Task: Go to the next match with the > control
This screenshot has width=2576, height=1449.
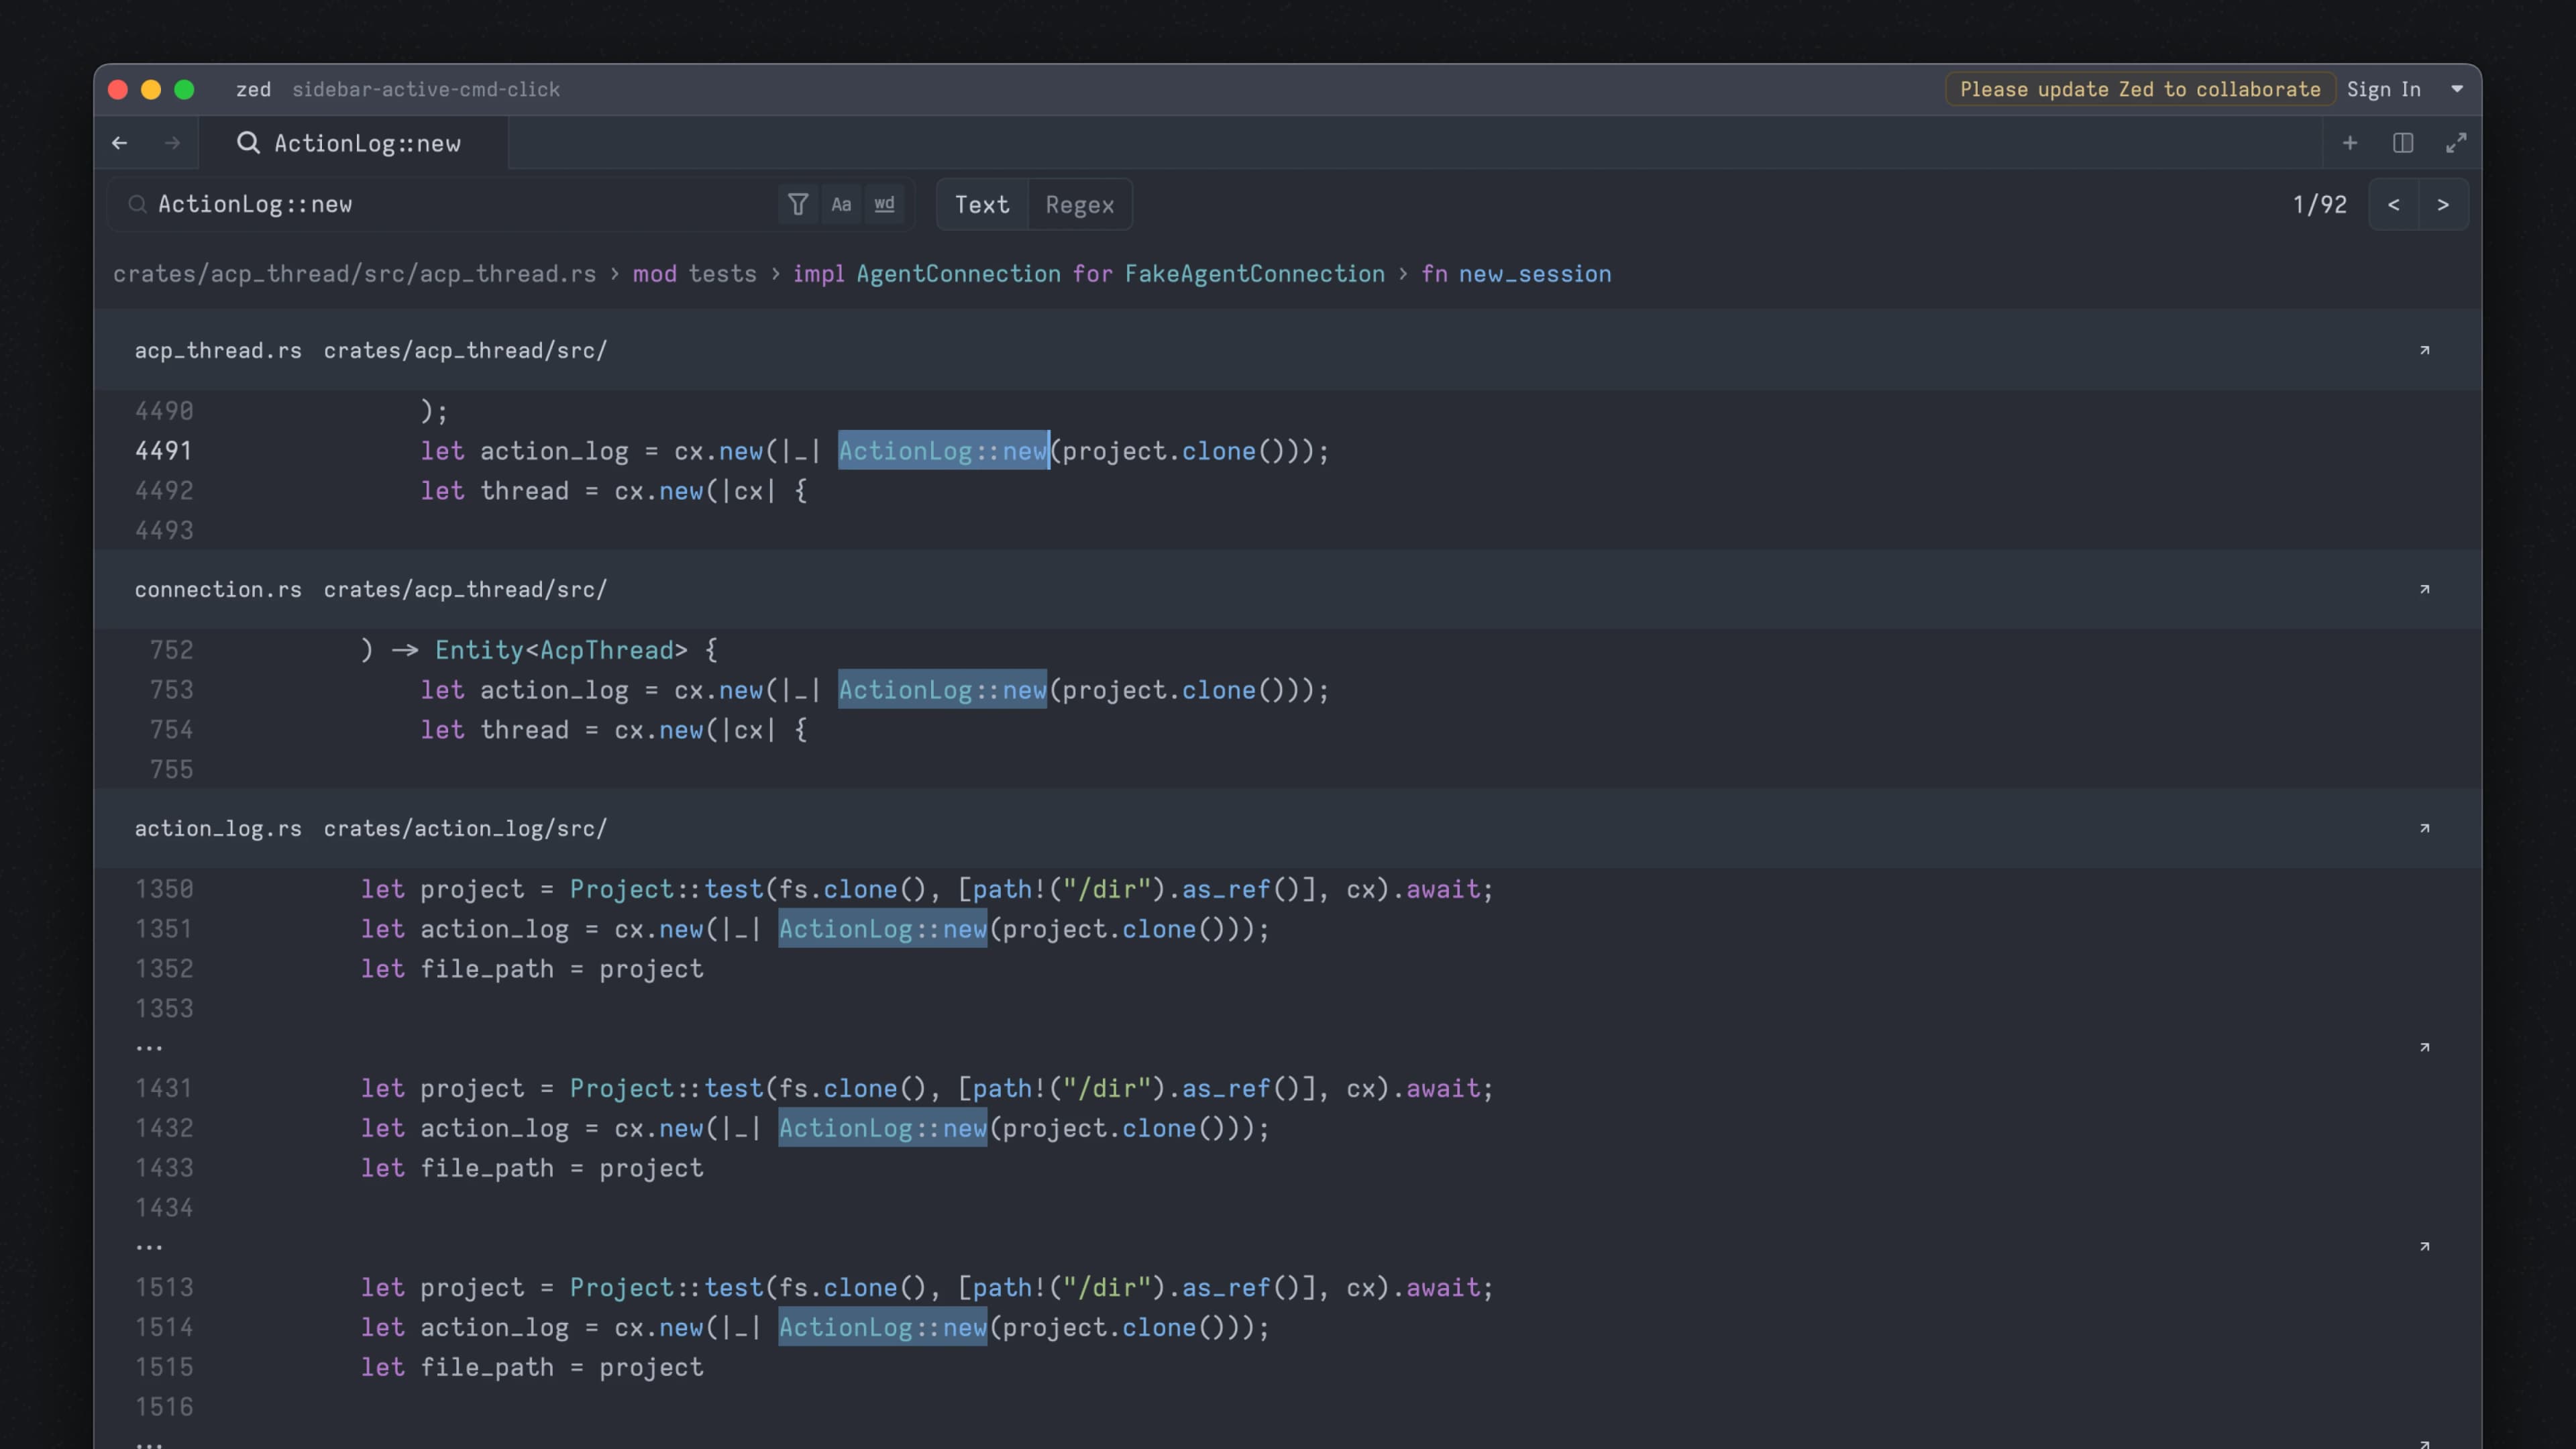Action: click(x=2444, y=204)
